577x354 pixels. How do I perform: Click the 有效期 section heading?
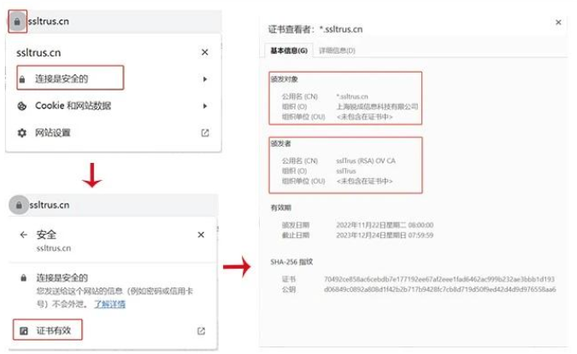(x=280, y=208)
